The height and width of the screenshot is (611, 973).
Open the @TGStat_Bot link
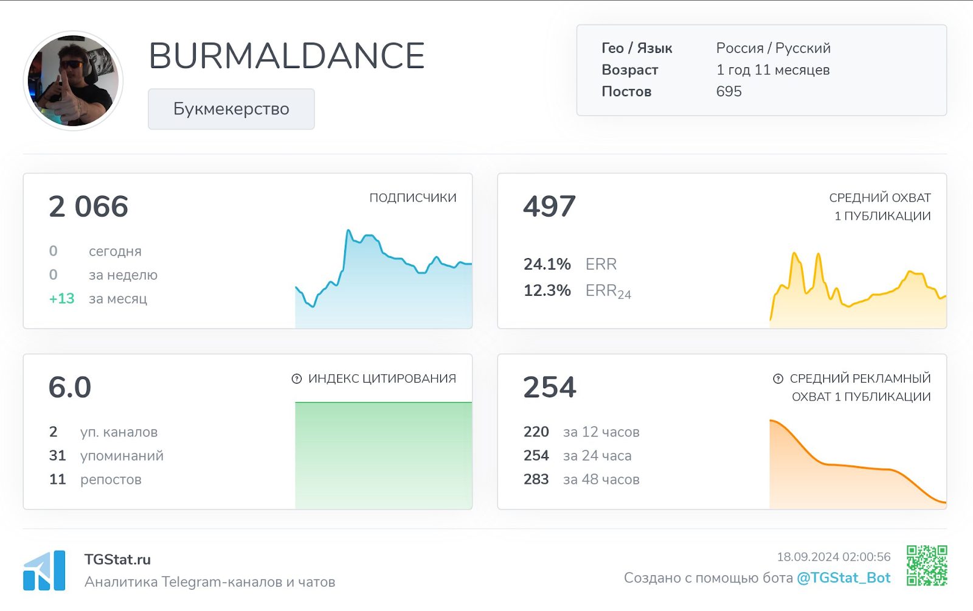(x=843, y=578)
